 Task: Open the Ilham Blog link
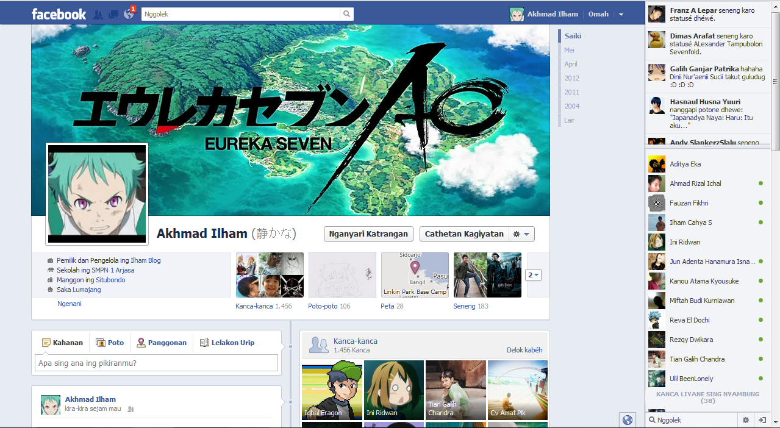point(146,260)
